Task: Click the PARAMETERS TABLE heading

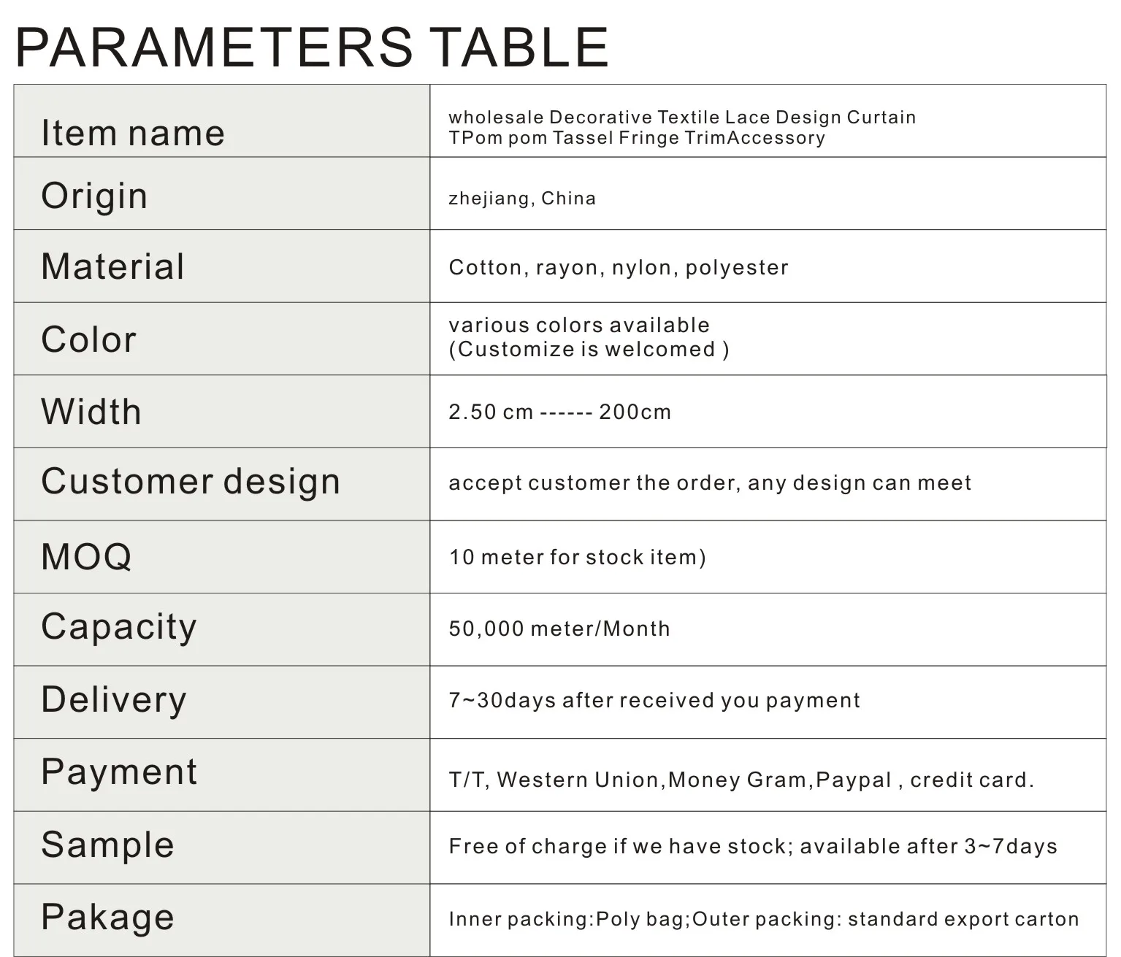Action: click(x=312, y=47)
